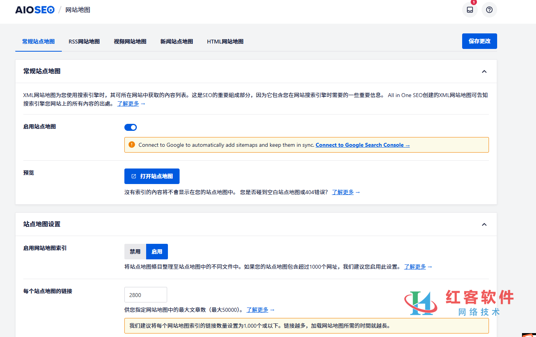The width and height of the screenshot is (536, 337).
Task: Switch to the 视频网站地图 tab
Action: 130,42
